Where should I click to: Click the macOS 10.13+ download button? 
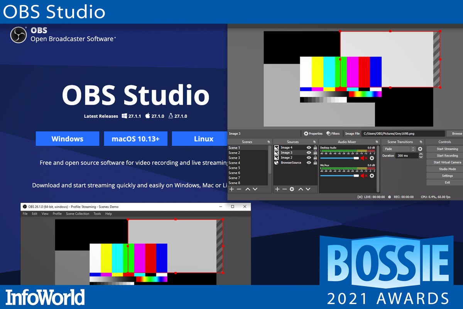tap(135, 139)
